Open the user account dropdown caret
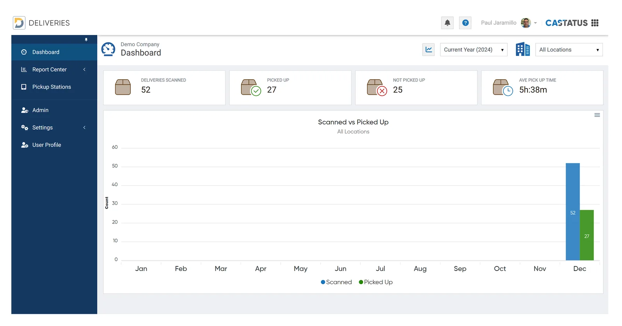The height and width of the screenshot is (326, 622). coord(535,23)
